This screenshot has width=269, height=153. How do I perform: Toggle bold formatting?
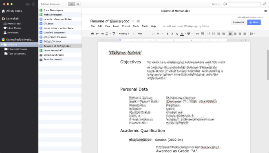point(168,34)
